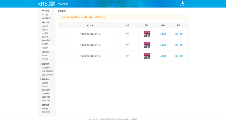This screenshot has height=125, width=226.
Task: Collapse the 前台页面 section
Action: point(40,22)
